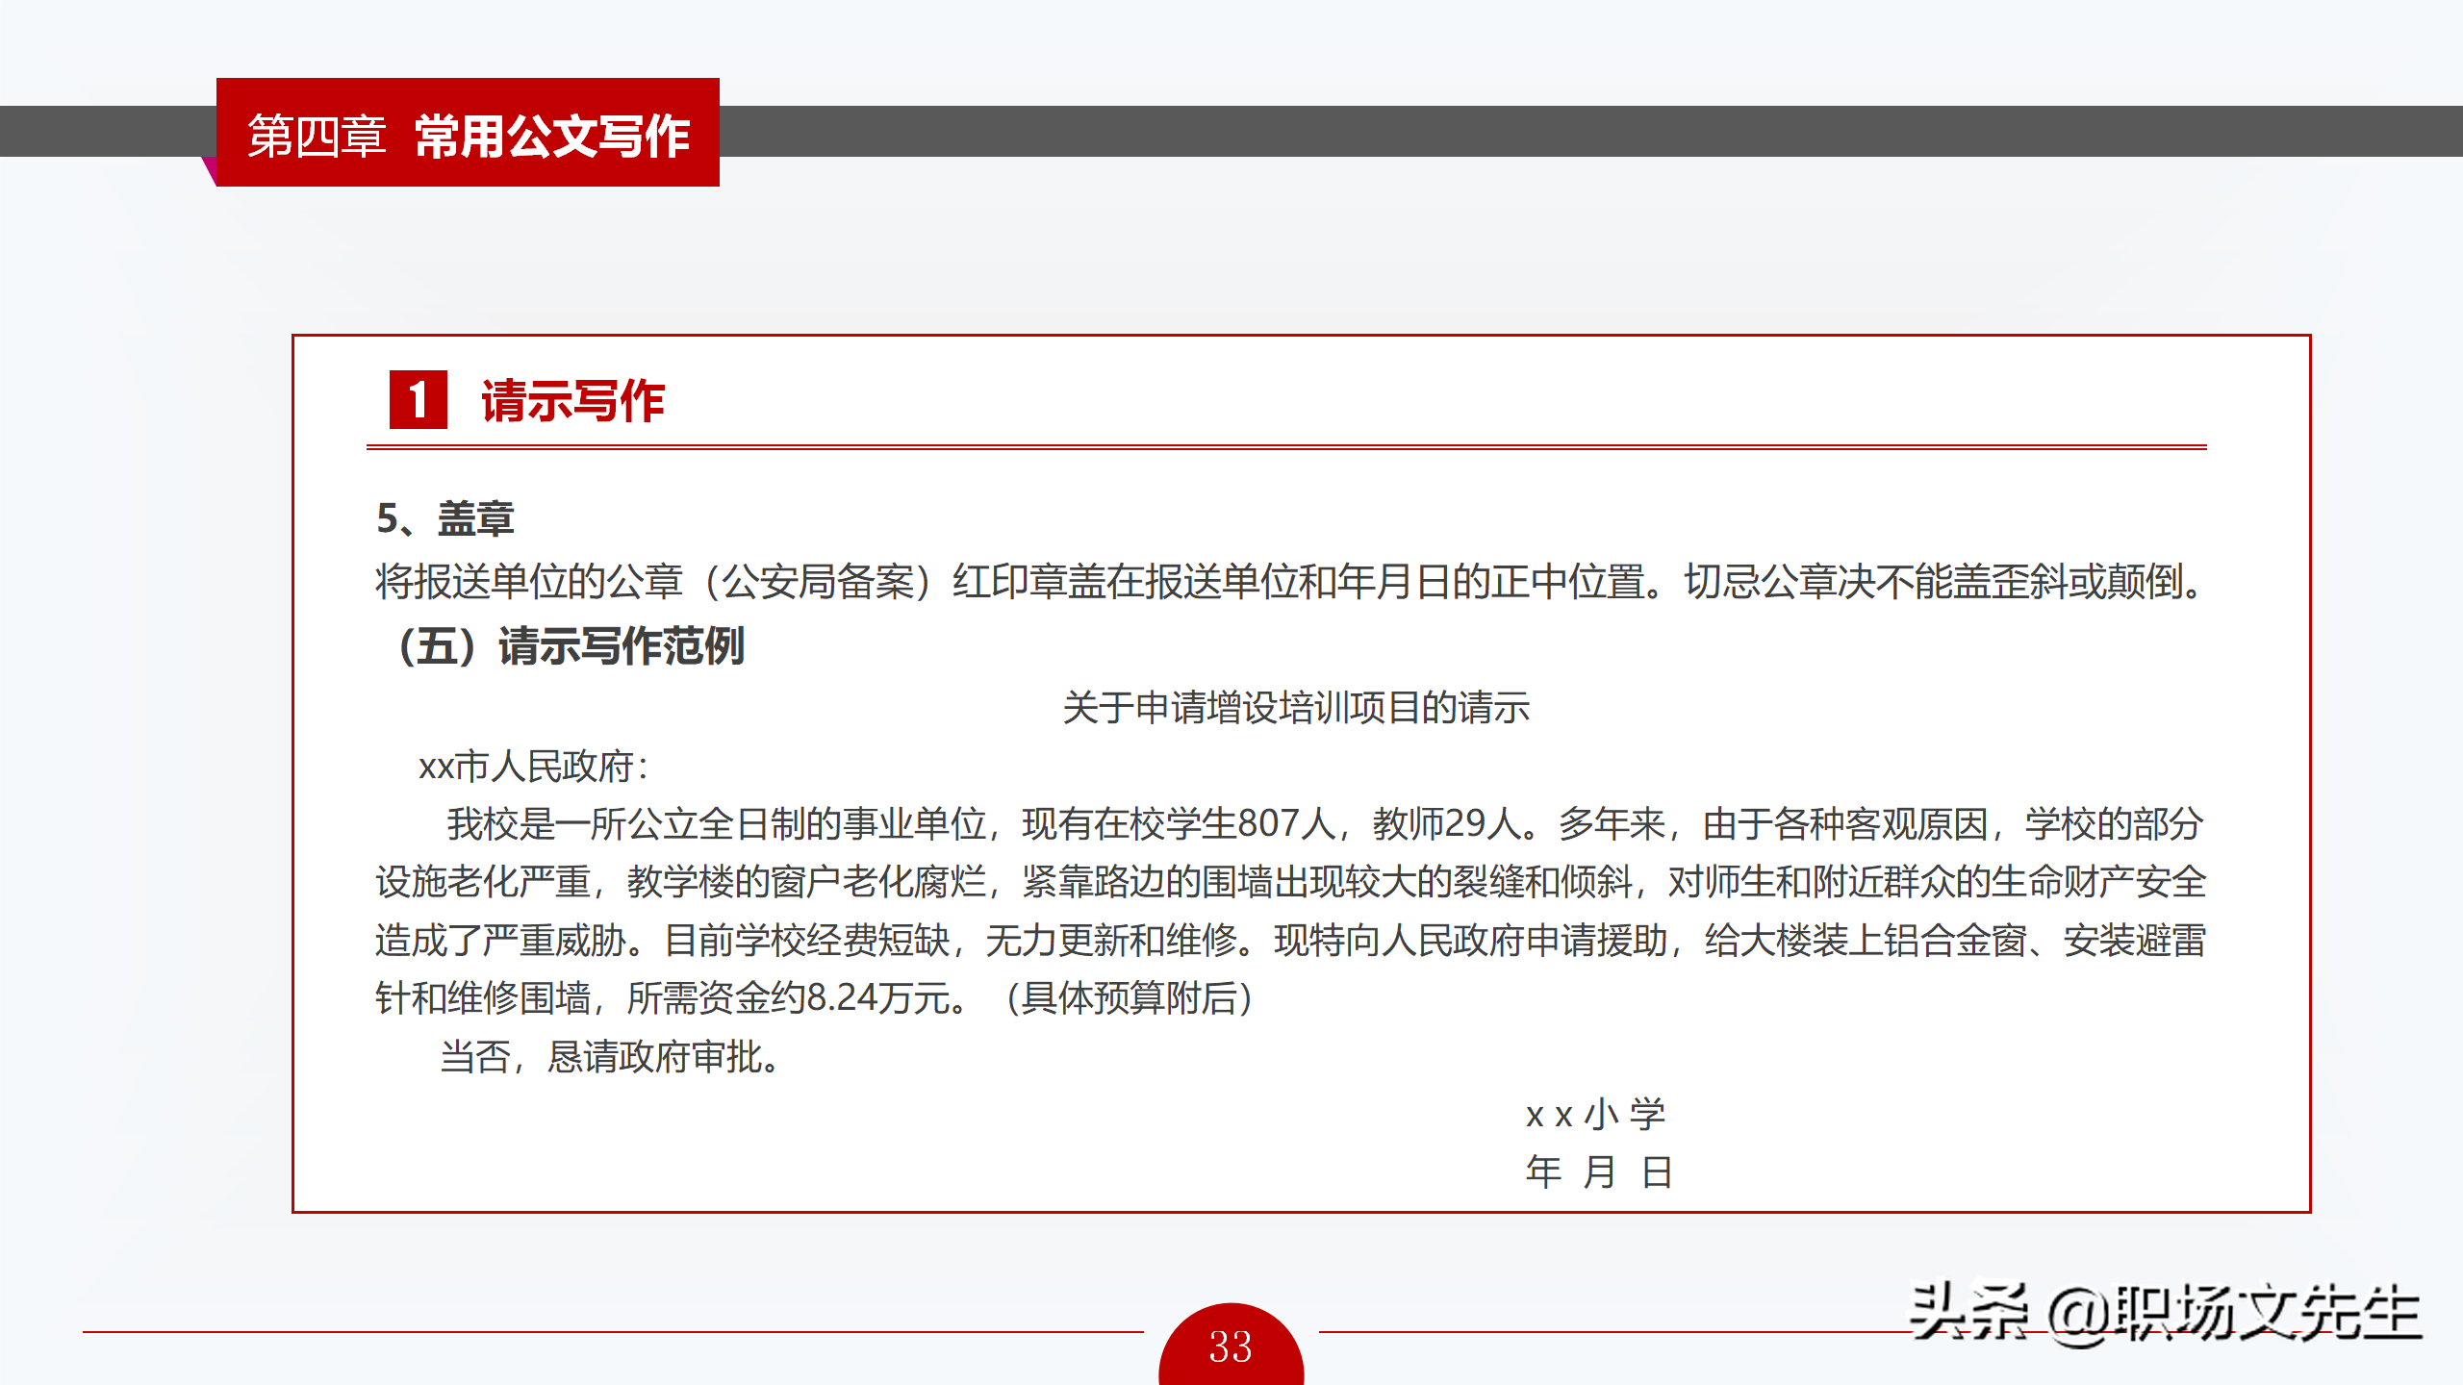The image size is (2463, 1385).
Task: Click the 5、盖章 subheading
Action: pos(445,518)
